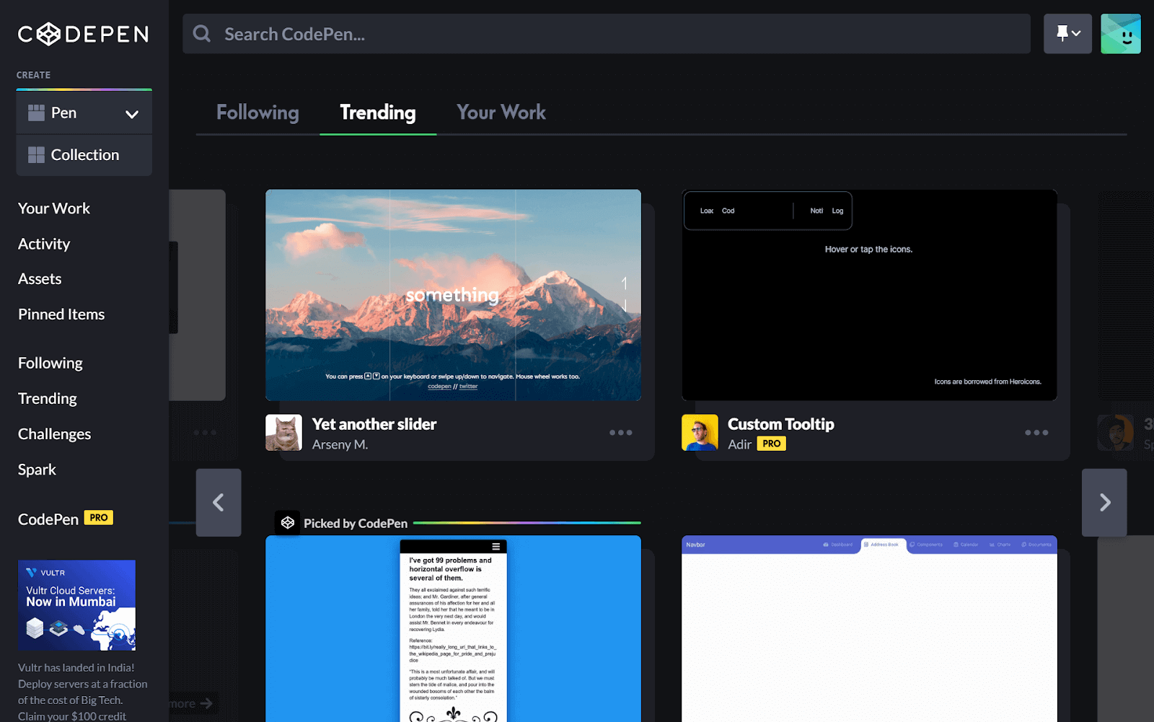Click the right carousel navigation arrow
This screenshot has width=1154, height=722.
pyautogui.click(x=1104, y=503)
